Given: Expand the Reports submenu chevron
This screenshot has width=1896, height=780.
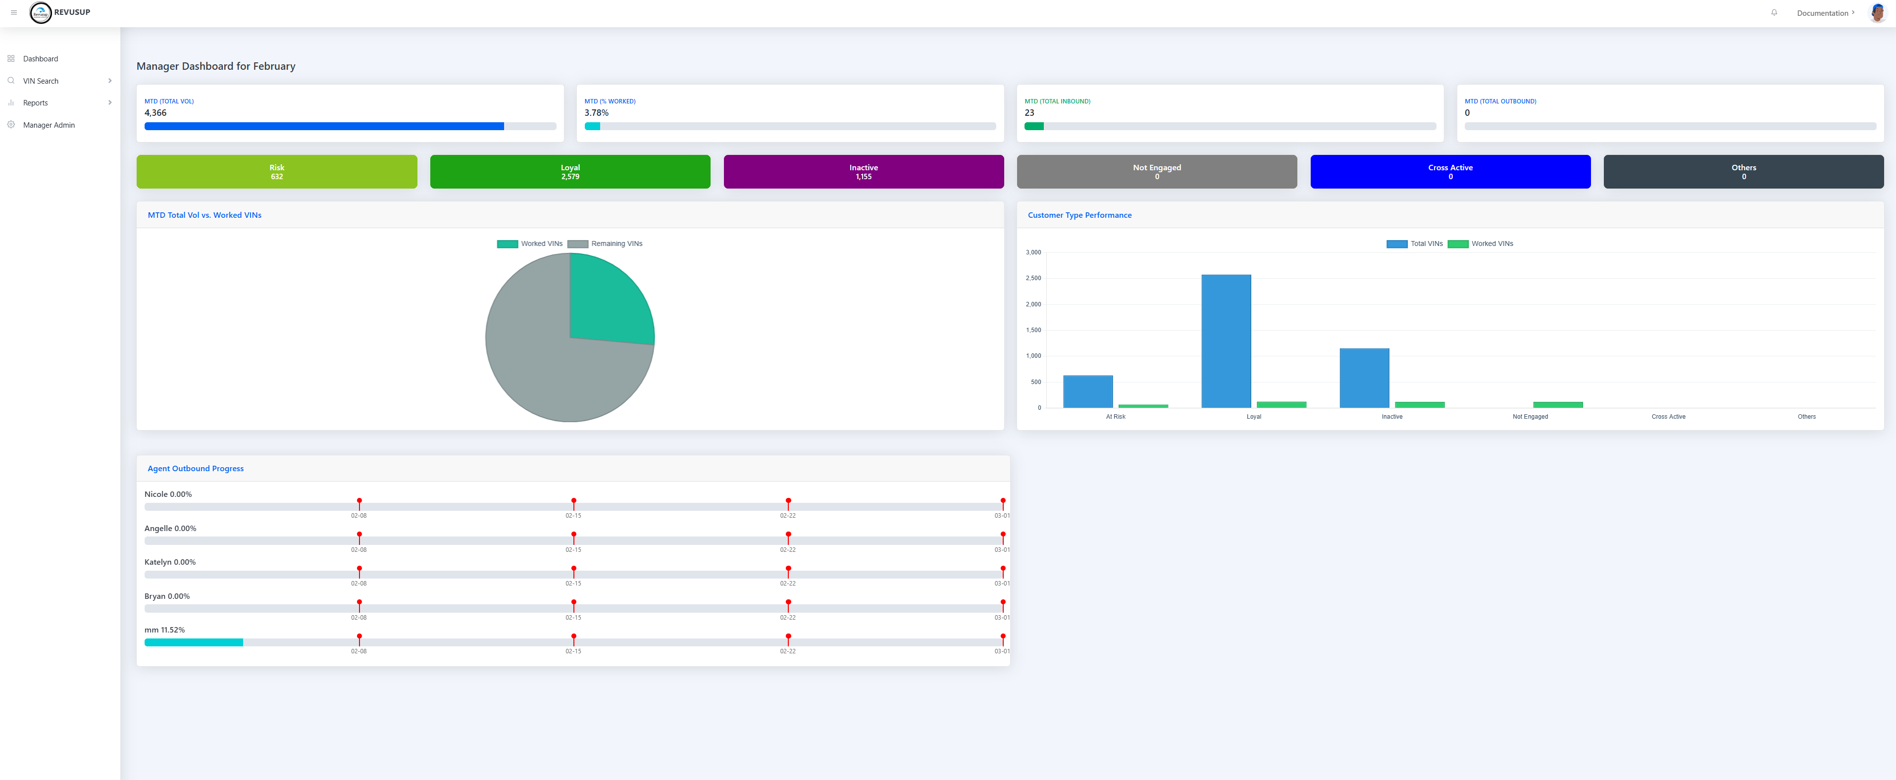Looking at the screenshot, I should pyautogui.click(x=110, y=103).
